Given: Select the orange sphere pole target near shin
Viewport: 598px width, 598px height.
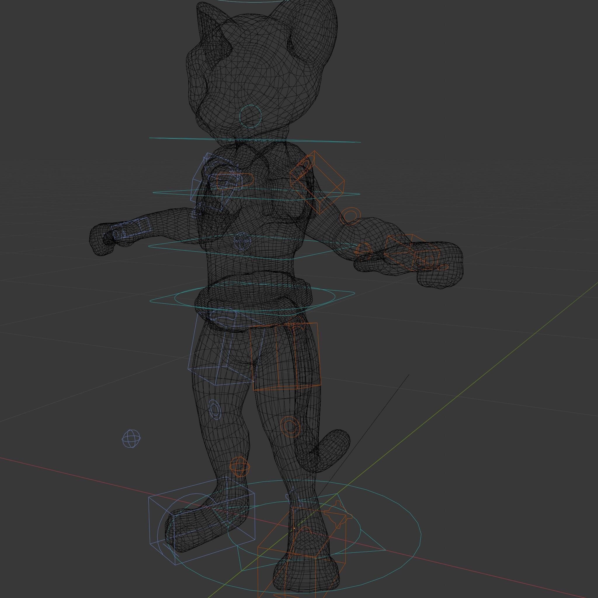Looking at the screenshot, I should [x=240, y=467].
